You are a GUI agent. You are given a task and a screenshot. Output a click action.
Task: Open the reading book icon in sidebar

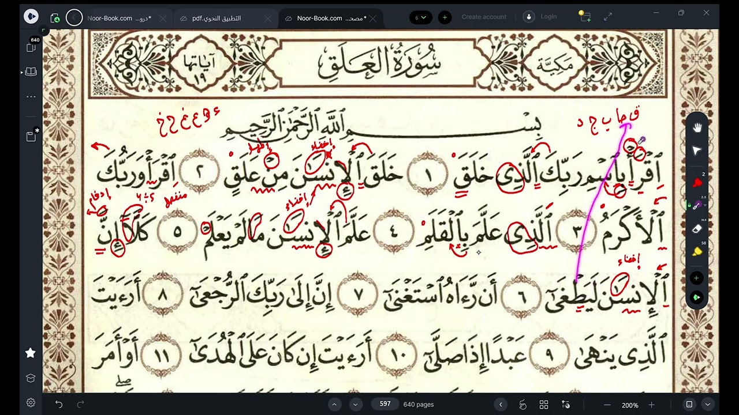click(x=31, y=72)
